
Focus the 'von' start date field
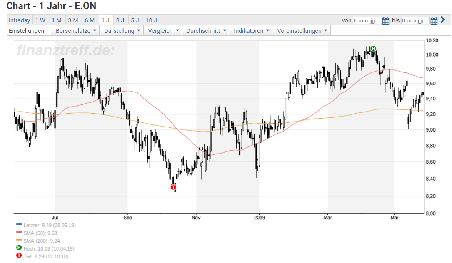[x=367, y=21]
